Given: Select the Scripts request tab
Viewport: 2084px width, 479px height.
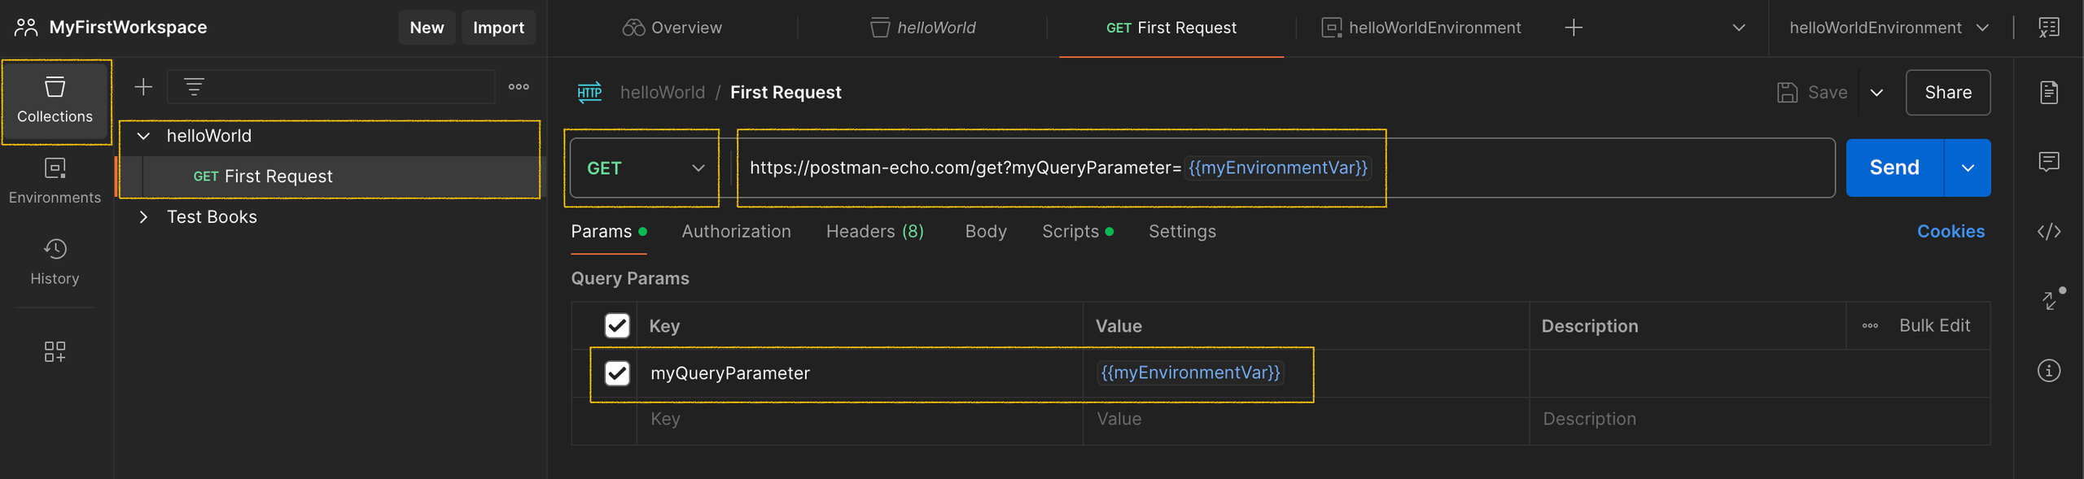Looking at the screenshot, I should pos(1077,232).
